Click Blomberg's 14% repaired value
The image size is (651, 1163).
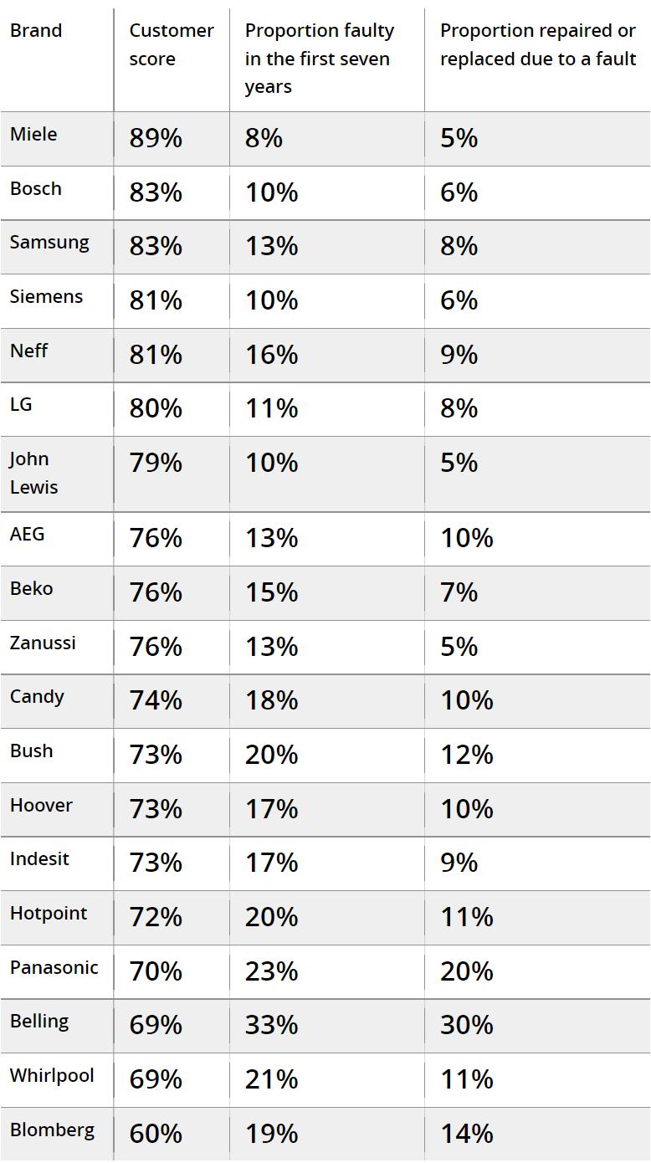[x=466, y=1134]
